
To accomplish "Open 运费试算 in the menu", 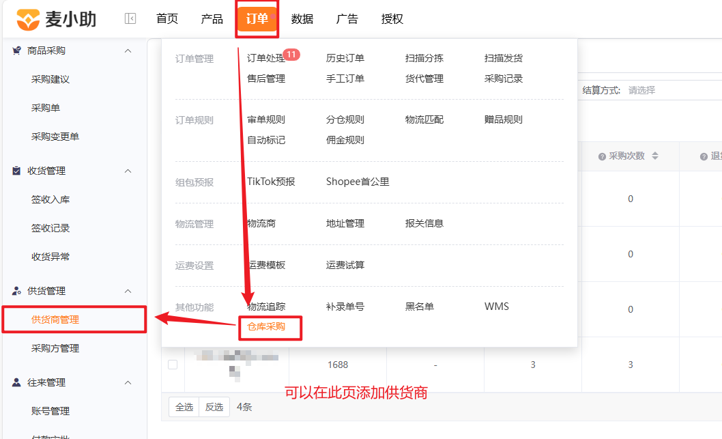I will point(345,266).
